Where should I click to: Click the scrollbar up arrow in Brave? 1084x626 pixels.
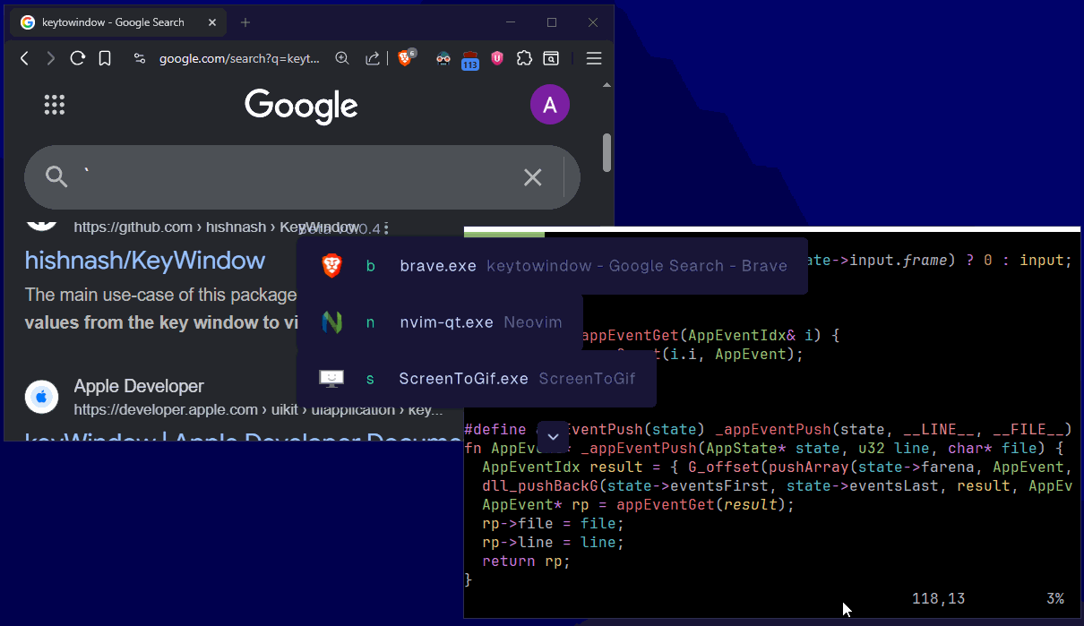[x=607, y=86]
